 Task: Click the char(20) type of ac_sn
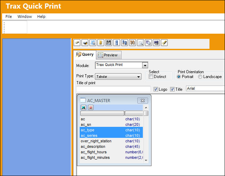pyautogui.click(x=133, y=124)
